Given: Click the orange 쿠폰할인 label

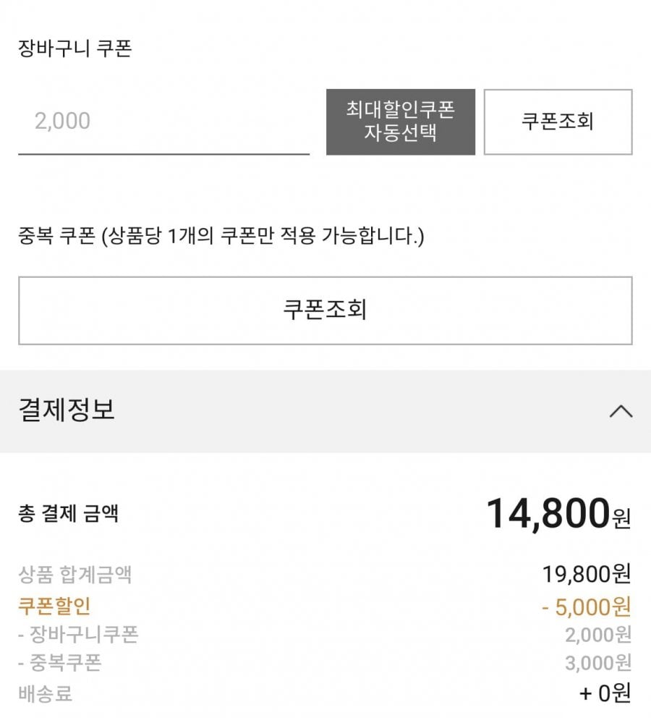Looking at the screenshot, I should pyautogui.click(x=55, y=606).
